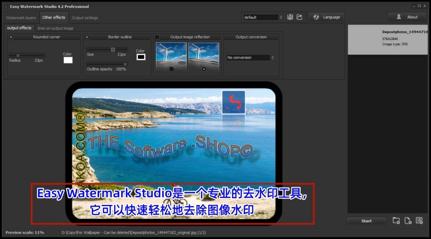431x239 pixels.
Task: Open the About dialog
Action: click(407, 17)
